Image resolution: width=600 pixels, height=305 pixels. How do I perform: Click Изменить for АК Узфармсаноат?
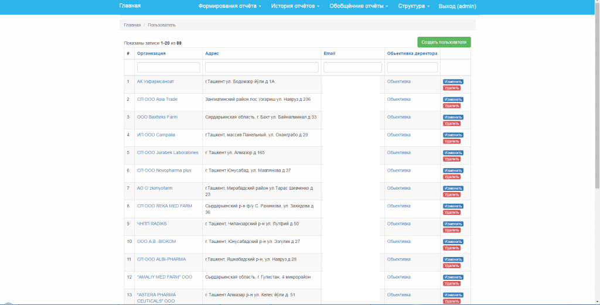(453, 82)
